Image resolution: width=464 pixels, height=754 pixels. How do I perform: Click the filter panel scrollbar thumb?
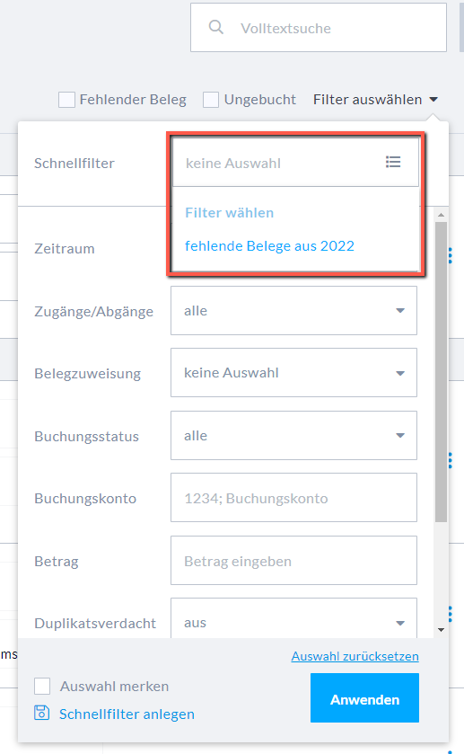coord(441,372)
